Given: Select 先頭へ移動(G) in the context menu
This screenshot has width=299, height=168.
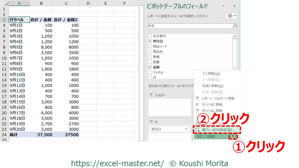Looking at the screenshot, I should [x=212, y=86].
